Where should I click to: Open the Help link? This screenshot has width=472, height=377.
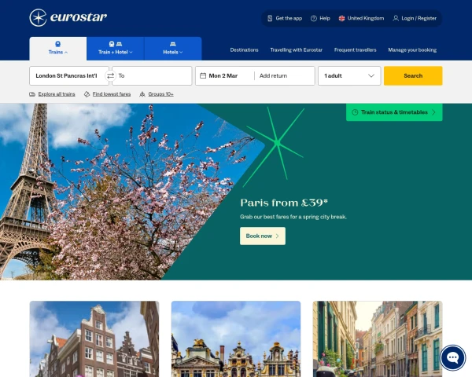point(320,18)
